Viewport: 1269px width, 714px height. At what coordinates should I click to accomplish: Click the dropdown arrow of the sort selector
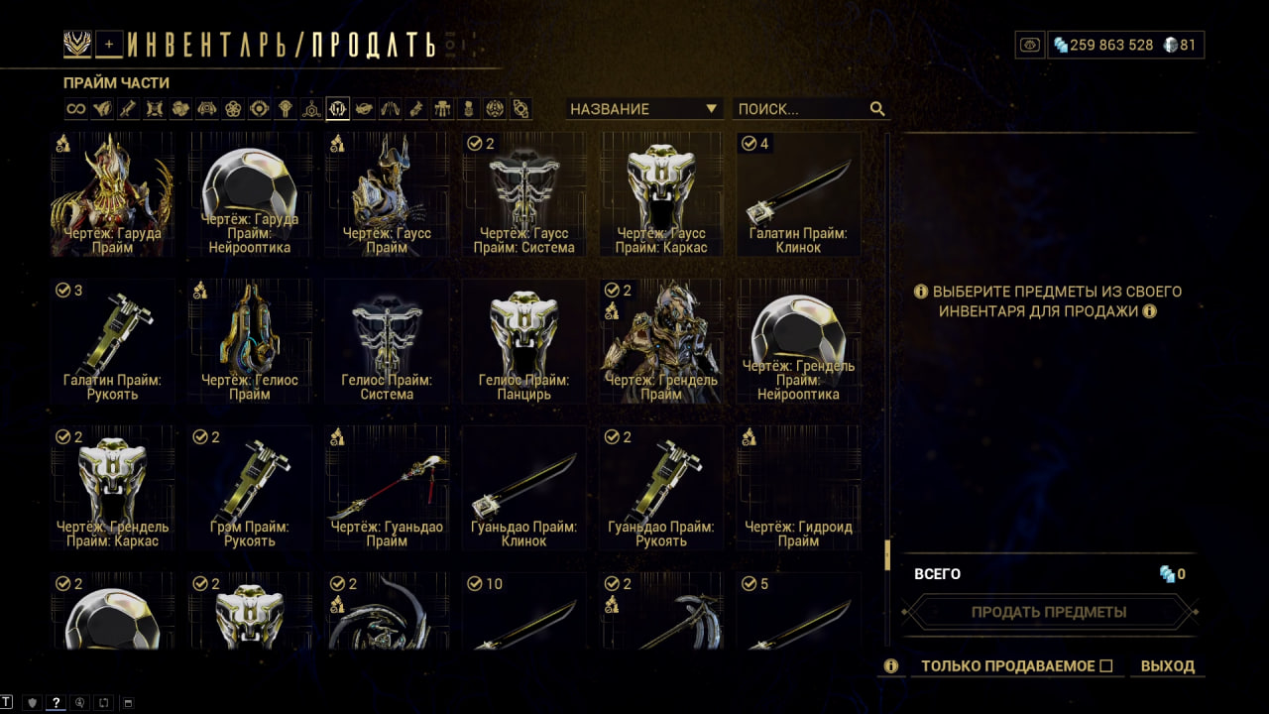711,109
